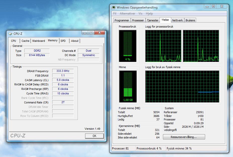Click the OK button in CPU-Z

(94, 136)
